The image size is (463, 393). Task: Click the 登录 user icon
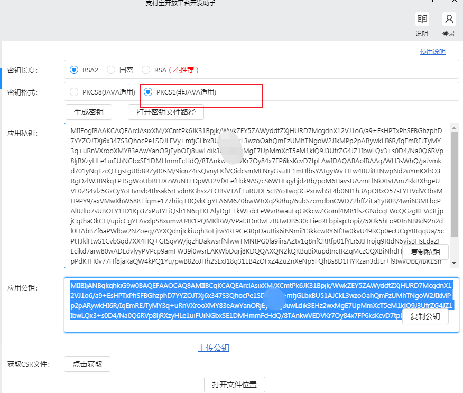pyautogui.click(x=449, y=20)
